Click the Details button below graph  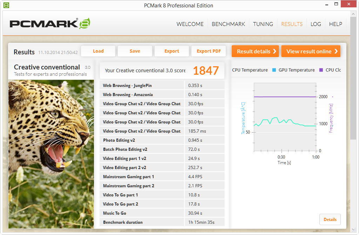pos(330,220)
